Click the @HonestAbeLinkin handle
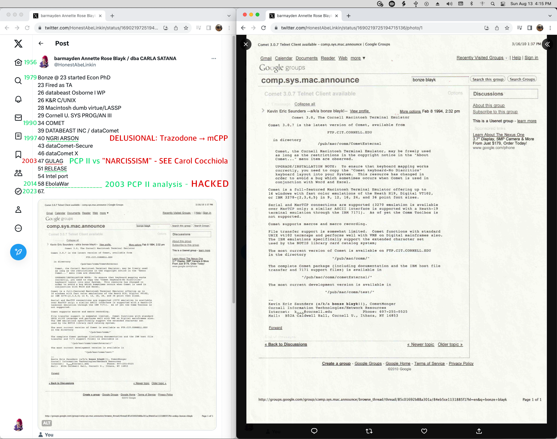The height and width of the screenshot is (439, 557). click(75, 65)
